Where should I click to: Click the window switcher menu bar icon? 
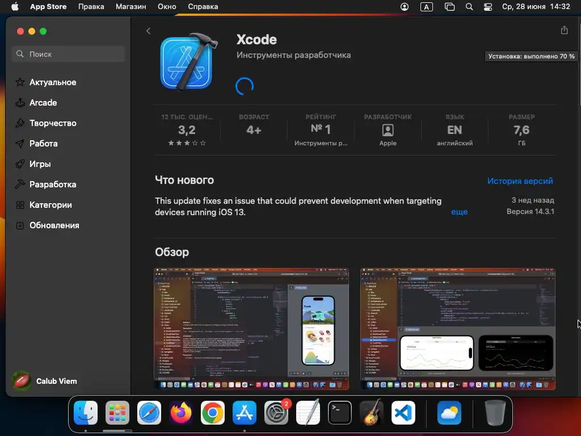[449, 7]
